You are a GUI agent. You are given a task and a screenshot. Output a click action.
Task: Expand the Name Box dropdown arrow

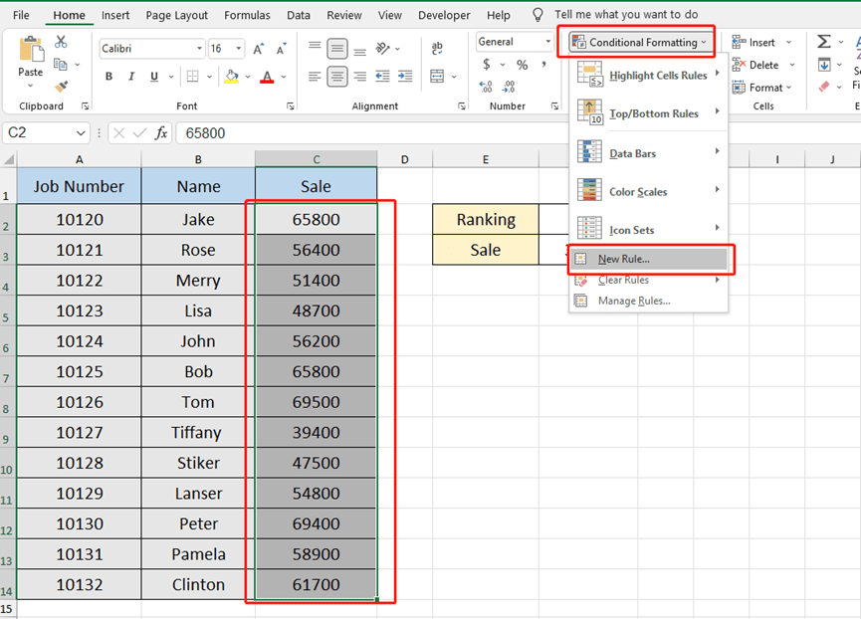pos(81,132)
